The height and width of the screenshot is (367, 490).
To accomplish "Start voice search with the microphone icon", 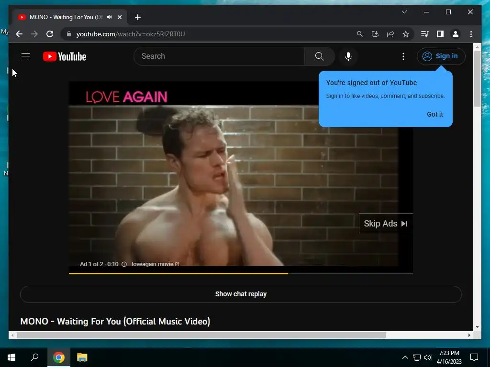I will point(348,56).
